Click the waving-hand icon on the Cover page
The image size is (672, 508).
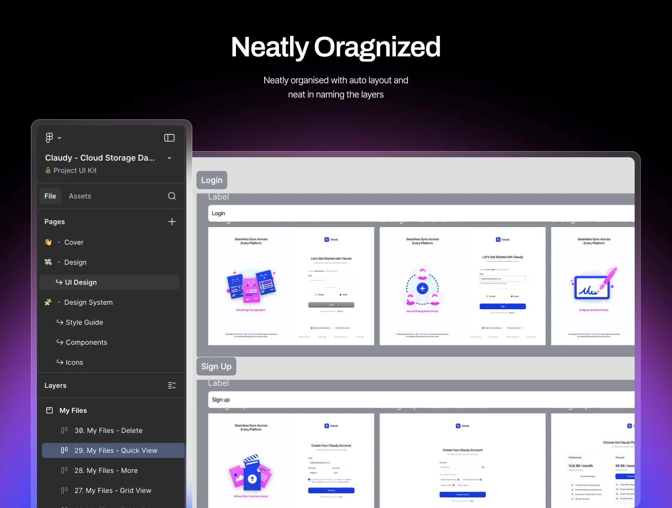point(48,242)
